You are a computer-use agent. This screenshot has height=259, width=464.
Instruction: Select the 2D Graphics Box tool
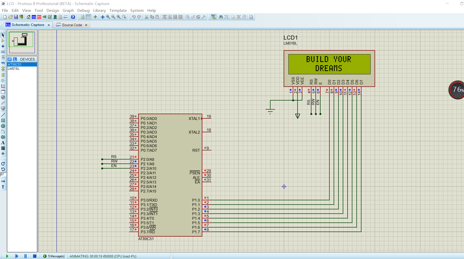(3, 120)
